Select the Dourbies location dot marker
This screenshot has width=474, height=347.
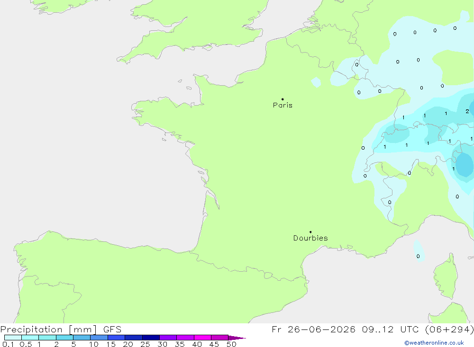point(310,232)
